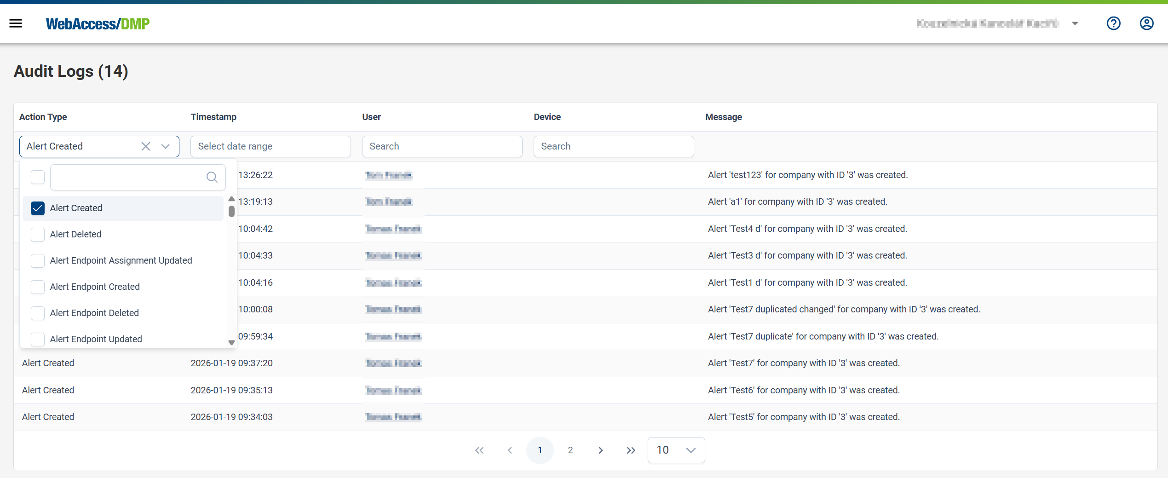
Task: Go to the first page with double-arrow icon
Action: [x=479, y=450]
